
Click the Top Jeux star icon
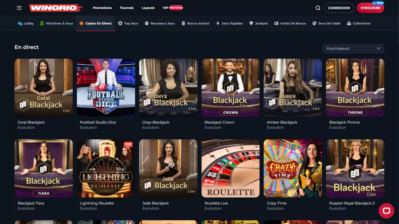coord(120,23)
